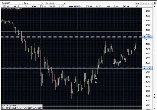The width and height of the screenshot is (157, 110).
Task: Click the detach chart window icon
Action: tap(154, 3)
